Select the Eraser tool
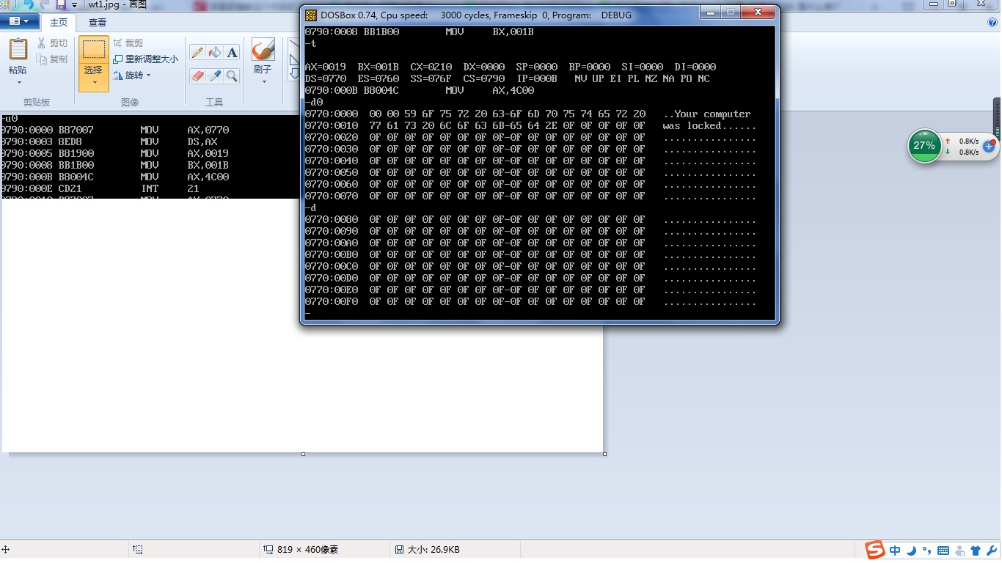This screenshot has width=1002, height=563. click(x=197, y=76)
